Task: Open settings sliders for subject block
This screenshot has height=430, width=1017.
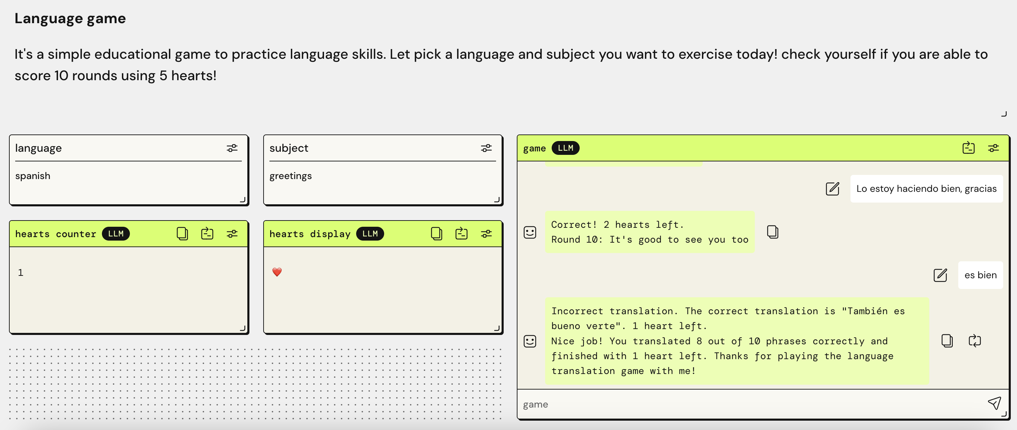Action: coord(486,148)
